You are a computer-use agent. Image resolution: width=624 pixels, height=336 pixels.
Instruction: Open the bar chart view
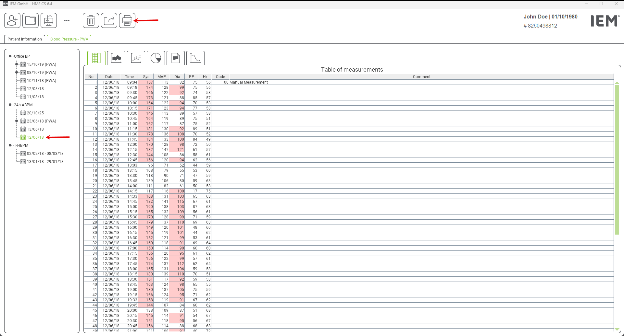click(x=136, y=58)
